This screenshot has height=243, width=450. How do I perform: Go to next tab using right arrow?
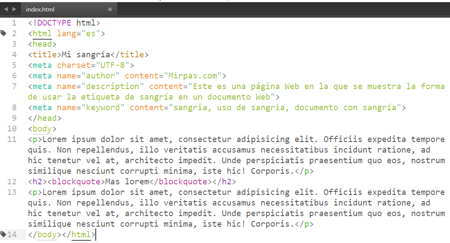click(14, 9)
